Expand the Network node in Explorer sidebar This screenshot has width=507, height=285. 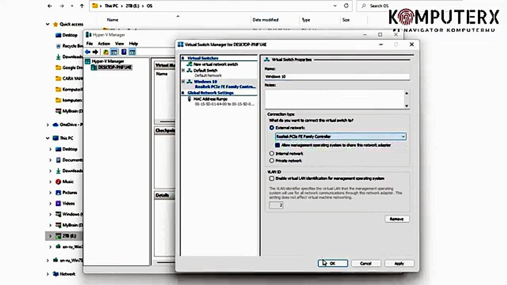coord(48,274)
